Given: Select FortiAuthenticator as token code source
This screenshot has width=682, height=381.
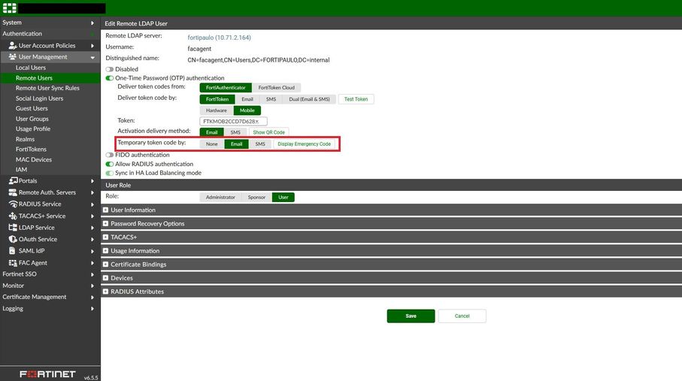Looking at the screenshot, I should coord(226,87).
